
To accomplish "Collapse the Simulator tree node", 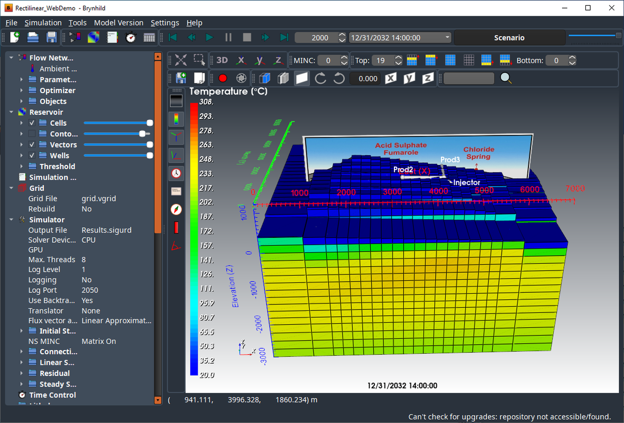I will click(11, 219).
